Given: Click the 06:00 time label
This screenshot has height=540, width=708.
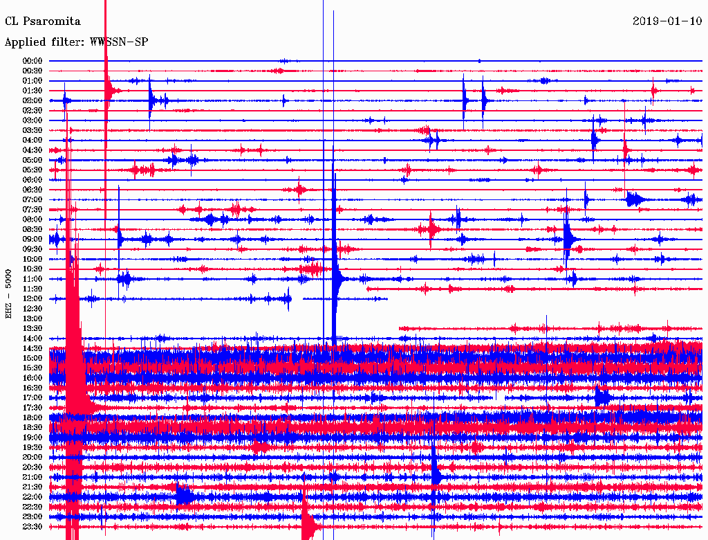Looking at the screenshot, I should [32, 180].
